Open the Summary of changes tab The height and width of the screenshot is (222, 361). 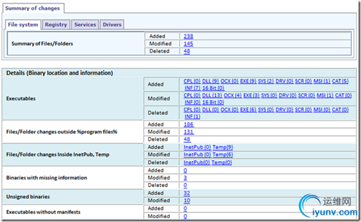click(x=33, y=8)
